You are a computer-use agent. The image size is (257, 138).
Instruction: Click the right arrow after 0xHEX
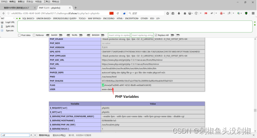coord(61,35)
